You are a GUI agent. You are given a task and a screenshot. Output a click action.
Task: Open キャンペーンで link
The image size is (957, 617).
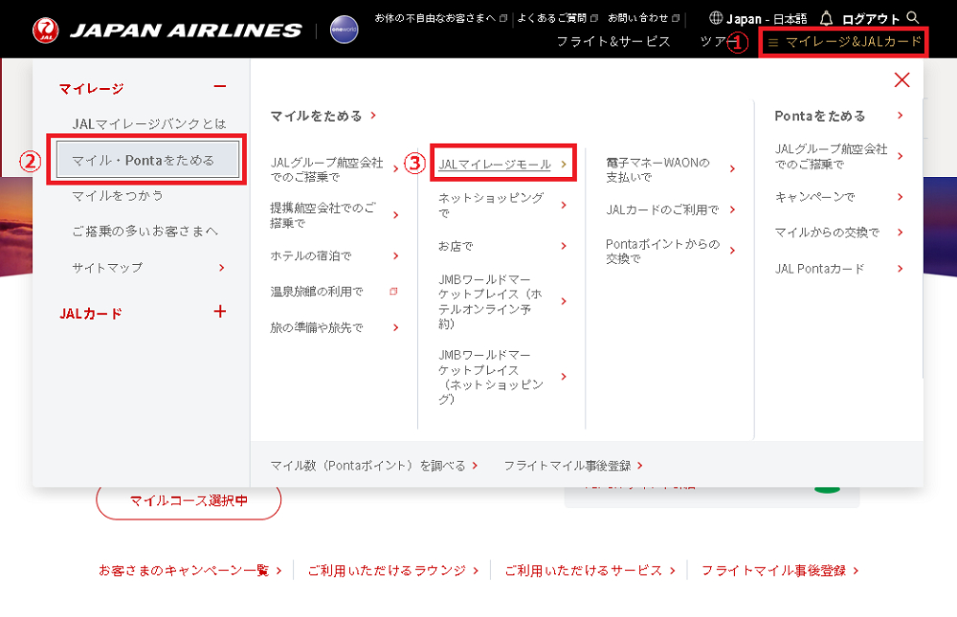pyautogui.click(x=838, y=196)
